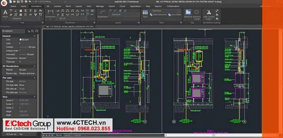Open the Mesh ribbon tab
Viewport: 283px width, 138px height.
(68, 6)
